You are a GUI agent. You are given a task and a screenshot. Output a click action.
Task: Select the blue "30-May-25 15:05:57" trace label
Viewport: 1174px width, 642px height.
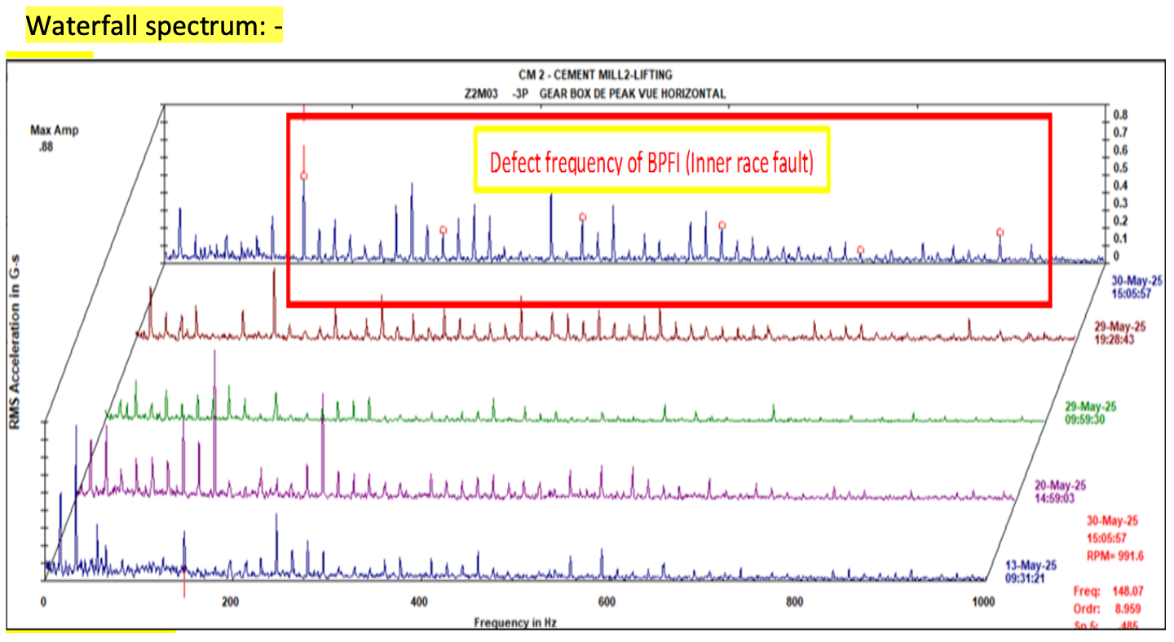pos(1137,286)
